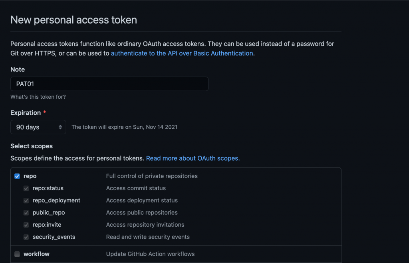Click the repo:invite scope label
Screen dimensions: 409x263
click(x=47, y=225)
